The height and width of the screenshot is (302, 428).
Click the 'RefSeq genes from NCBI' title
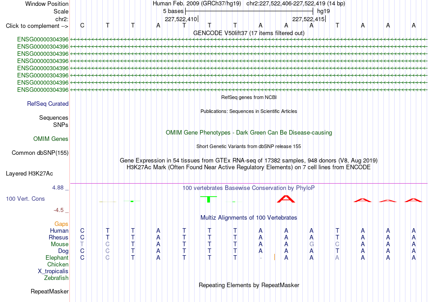pos(249,97)
